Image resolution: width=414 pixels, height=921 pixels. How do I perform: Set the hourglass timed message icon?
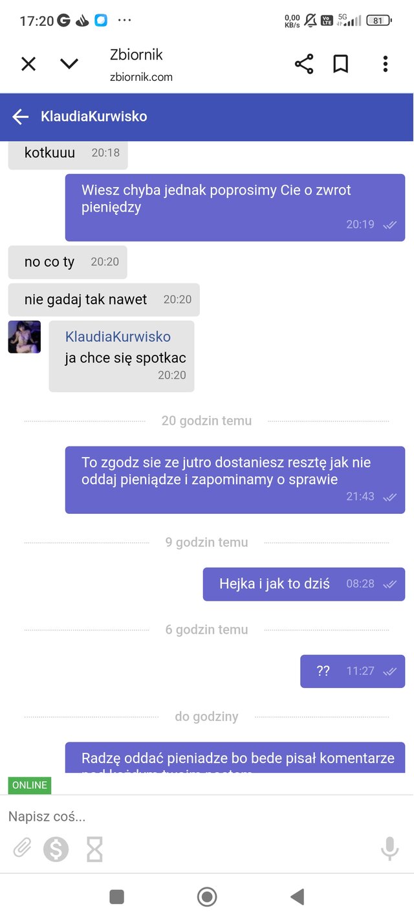94,849
